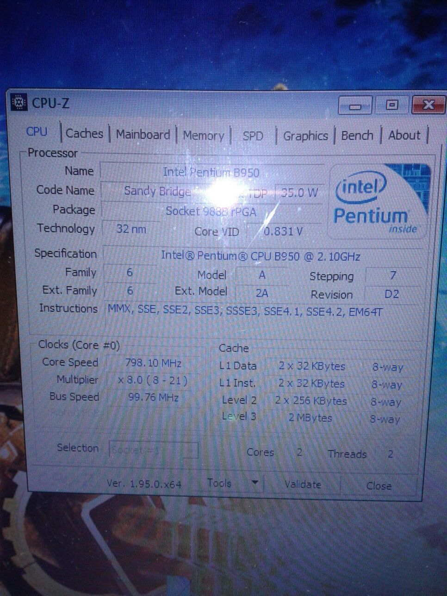Click the Instructions list 'MMX, SSE, SSE2...'

click(245, 311)
